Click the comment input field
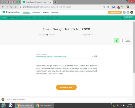The height and width of the screenshot is (108, 135). [66, 99]
